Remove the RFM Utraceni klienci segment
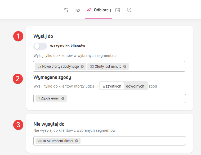The height and width of the screenshot is (155, 201). pos(77,141)
